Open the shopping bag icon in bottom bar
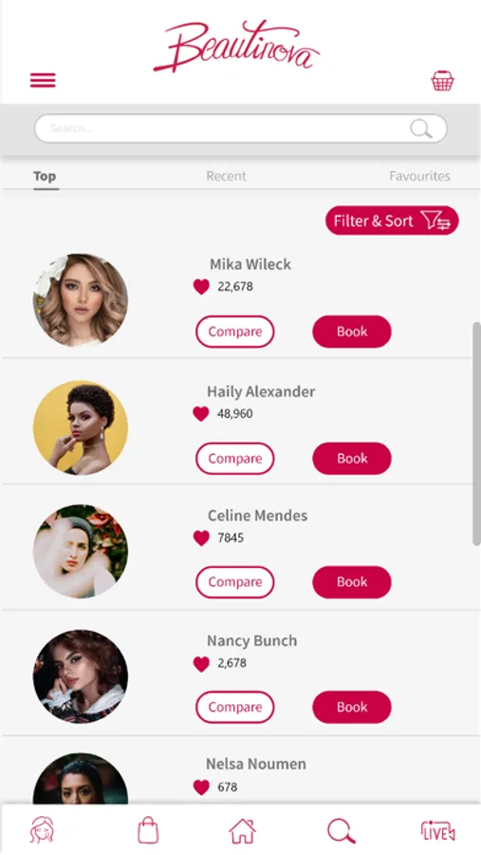481x855 pixels. (x=148, y=830)
